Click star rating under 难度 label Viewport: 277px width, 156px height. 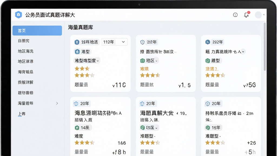85,142
